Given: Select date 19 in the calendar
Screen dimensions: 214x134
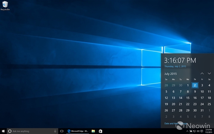Looking at the screenshot, I should [166, 104].
